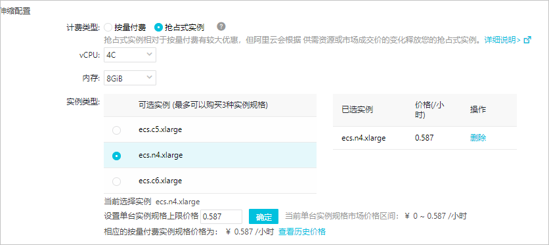
Task: Click the selected ecs.n4.xlarge entry in 已选实例
Action: (x=364, y=138)
